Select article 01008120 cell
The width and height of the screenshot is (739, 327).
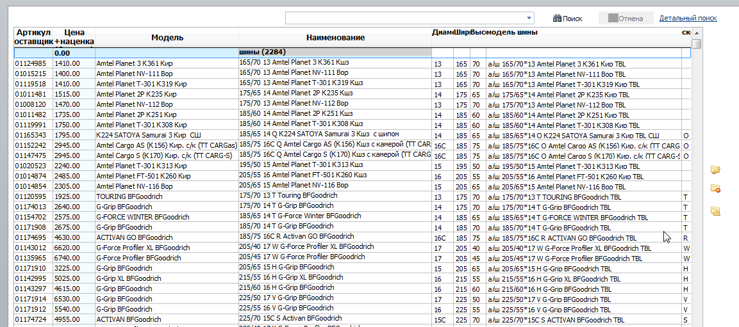point(33,104)
